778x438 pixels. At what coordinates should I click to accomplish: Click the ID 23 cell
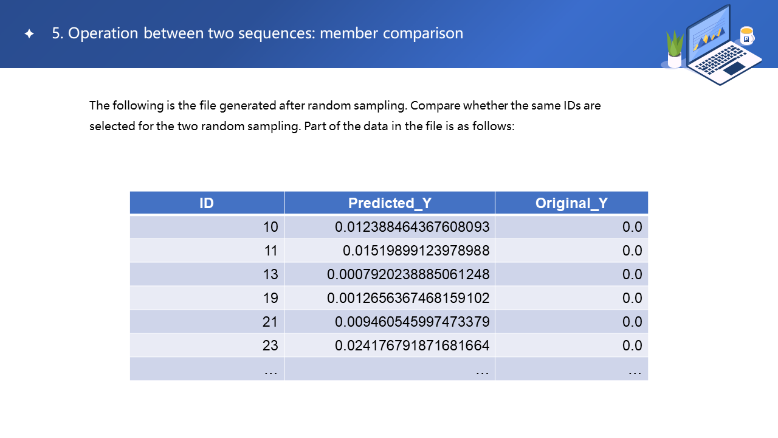270,346
